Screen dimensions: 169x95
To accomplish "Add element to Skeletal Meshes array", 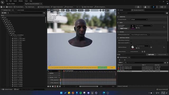I will [142, 52].
